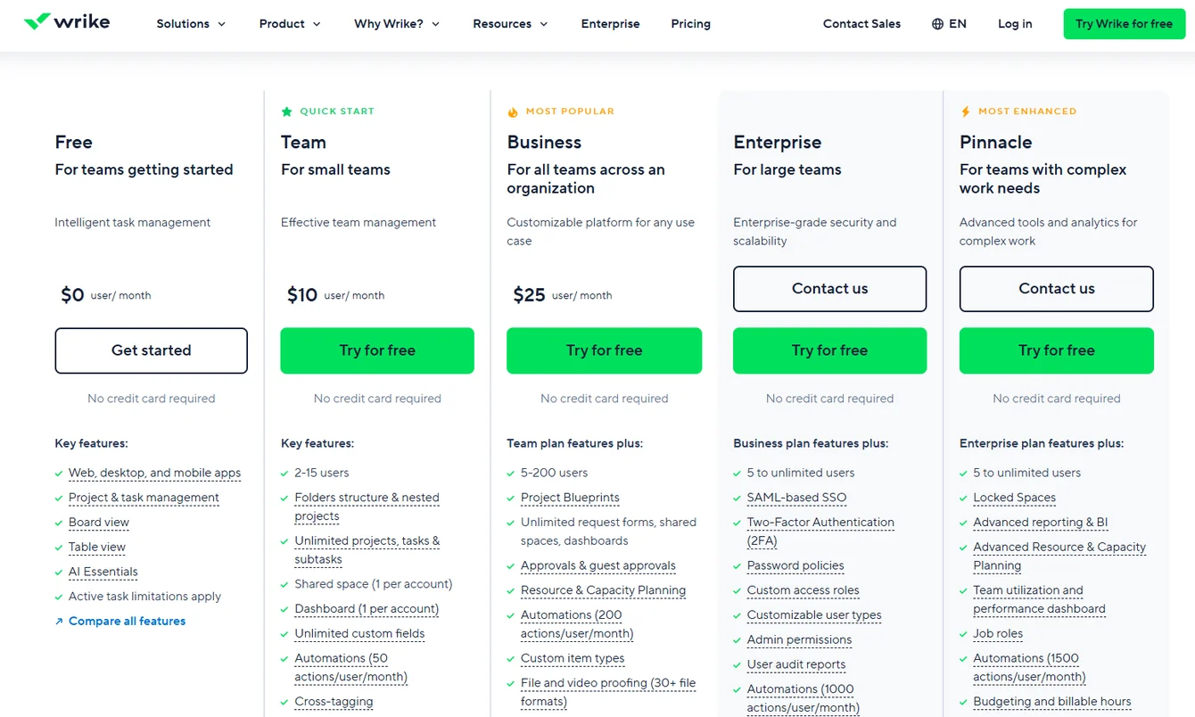Click the globe language icon
Image resolution: width=1195 pixels, height=717 pixels.
937,24
